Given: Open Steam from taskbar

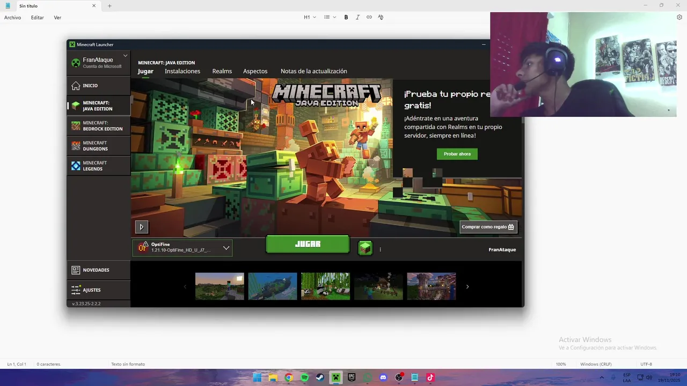Looking at the screenshot, I should (x=320, y=377).
